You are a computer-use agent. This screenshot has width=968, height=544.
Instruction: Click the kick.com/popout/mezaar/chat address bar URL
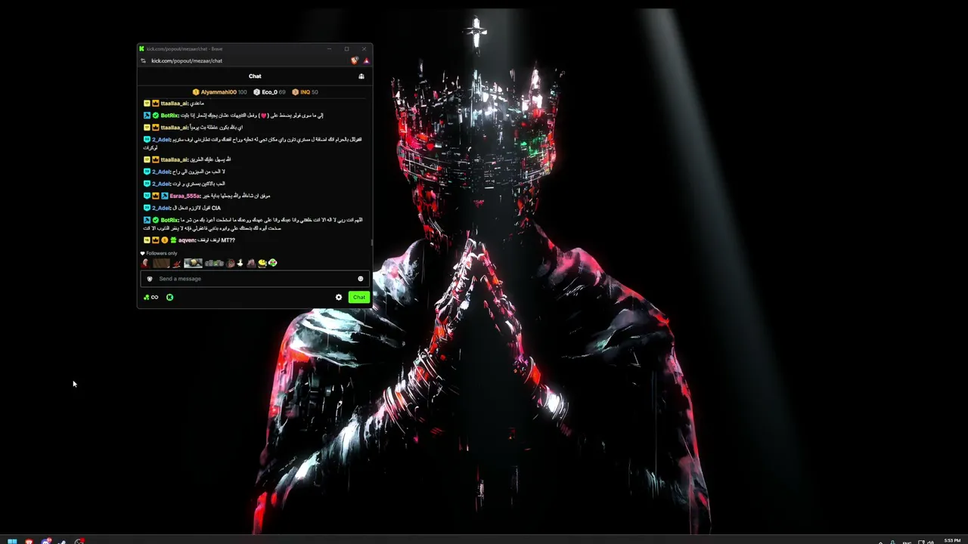point(187,60)
